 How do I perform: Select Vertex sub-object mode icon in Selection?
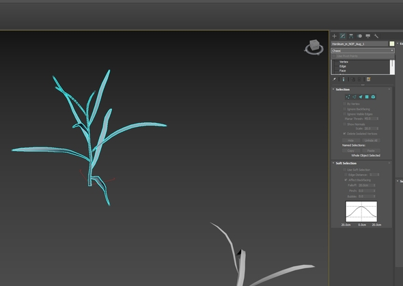pyautogui.click(x=348, y=97)
